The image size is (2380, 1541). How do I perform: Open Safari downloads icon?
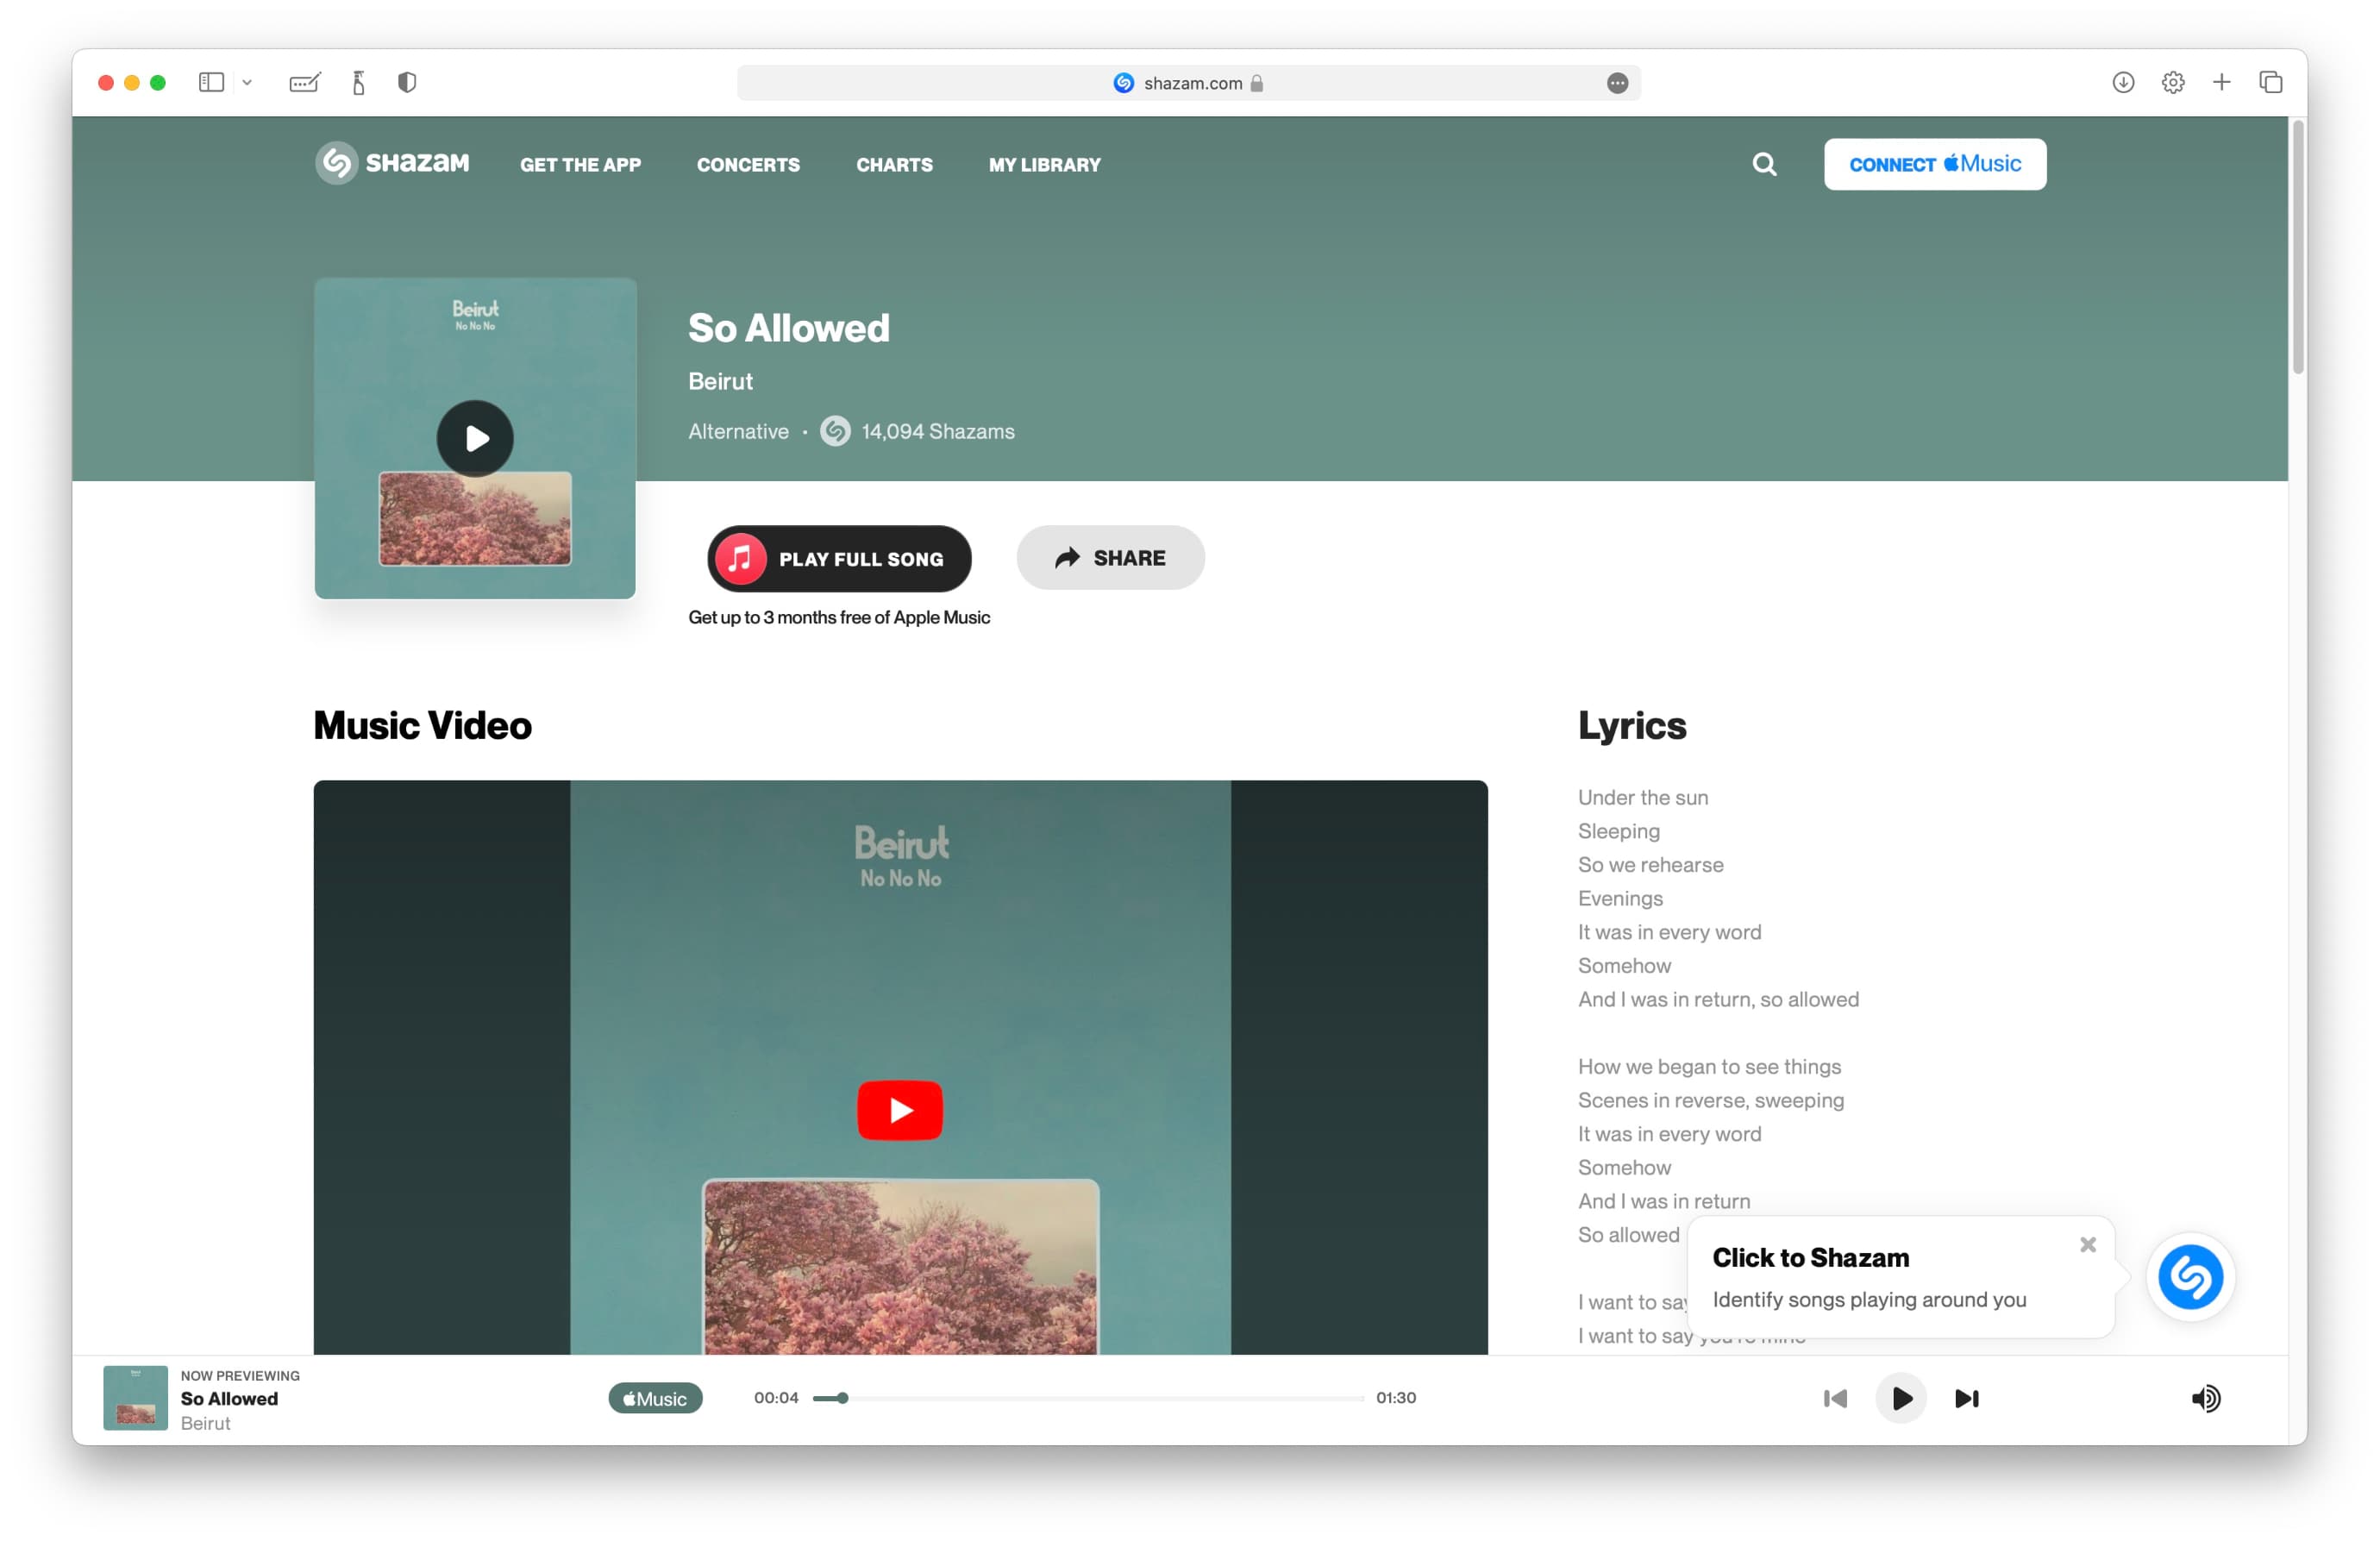point(2123,83)
